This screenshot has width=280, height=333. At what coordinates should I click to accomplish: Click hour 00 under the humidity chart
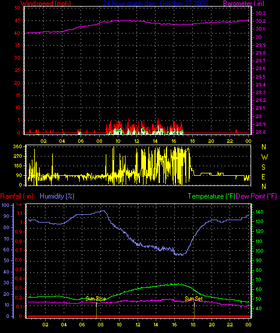coord(248,325)
